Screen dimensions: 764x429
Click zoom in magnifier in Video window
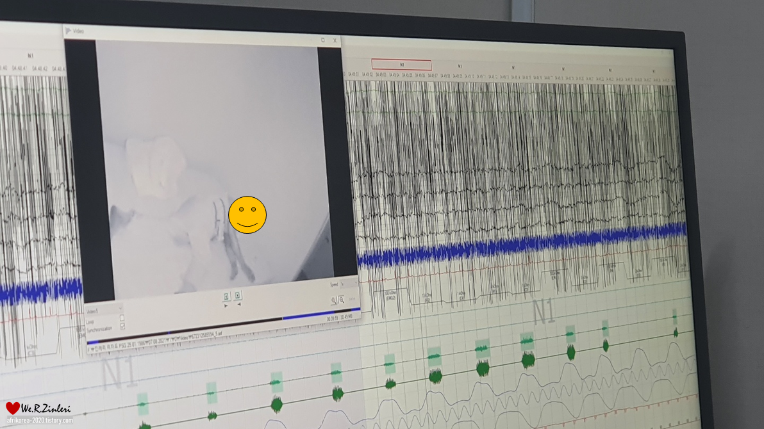tap(334, 301)
